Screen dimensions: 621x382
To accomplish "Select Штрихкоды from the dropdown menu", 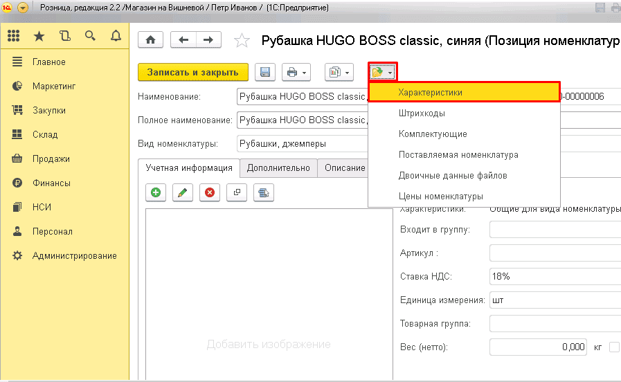I will point(422,113).
